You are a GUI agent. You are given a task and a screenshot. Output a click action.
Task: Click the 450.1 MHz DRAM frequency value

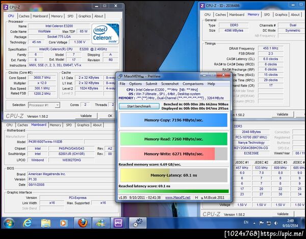[x=271, y=48]
